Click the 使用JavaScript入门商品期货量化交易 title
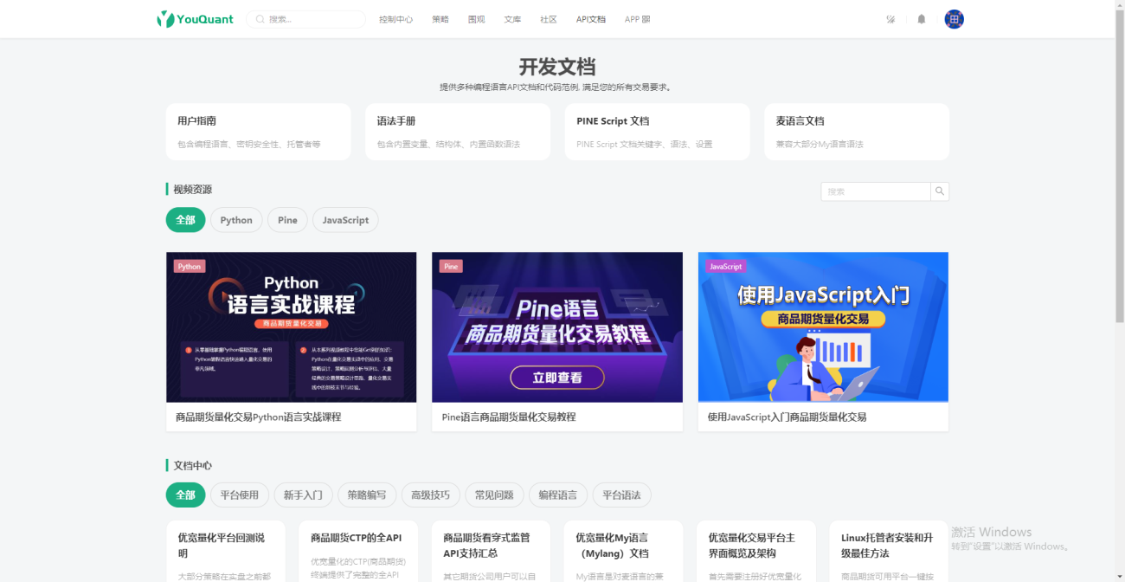Viewport: 1125px width, 582px height. (x=787, y=417)
